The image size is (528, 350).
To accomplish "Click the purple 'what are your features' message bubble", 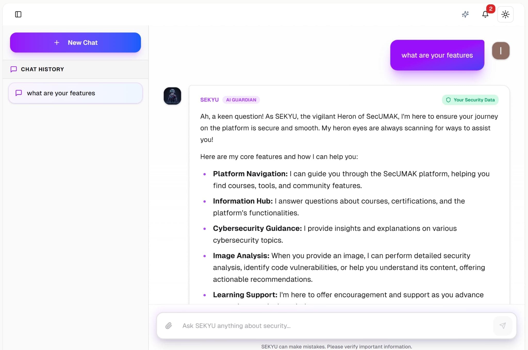I will coord(437,55).
